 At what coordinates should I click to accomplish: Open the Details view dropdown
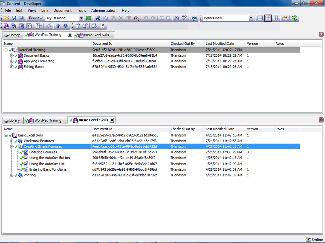coord(251,18)
